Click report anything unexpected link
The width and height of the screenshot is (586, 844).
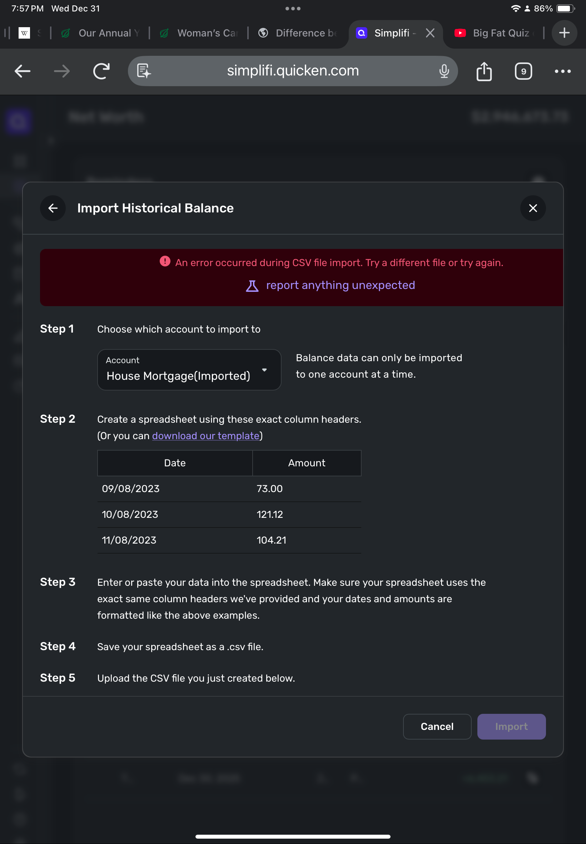340,285
